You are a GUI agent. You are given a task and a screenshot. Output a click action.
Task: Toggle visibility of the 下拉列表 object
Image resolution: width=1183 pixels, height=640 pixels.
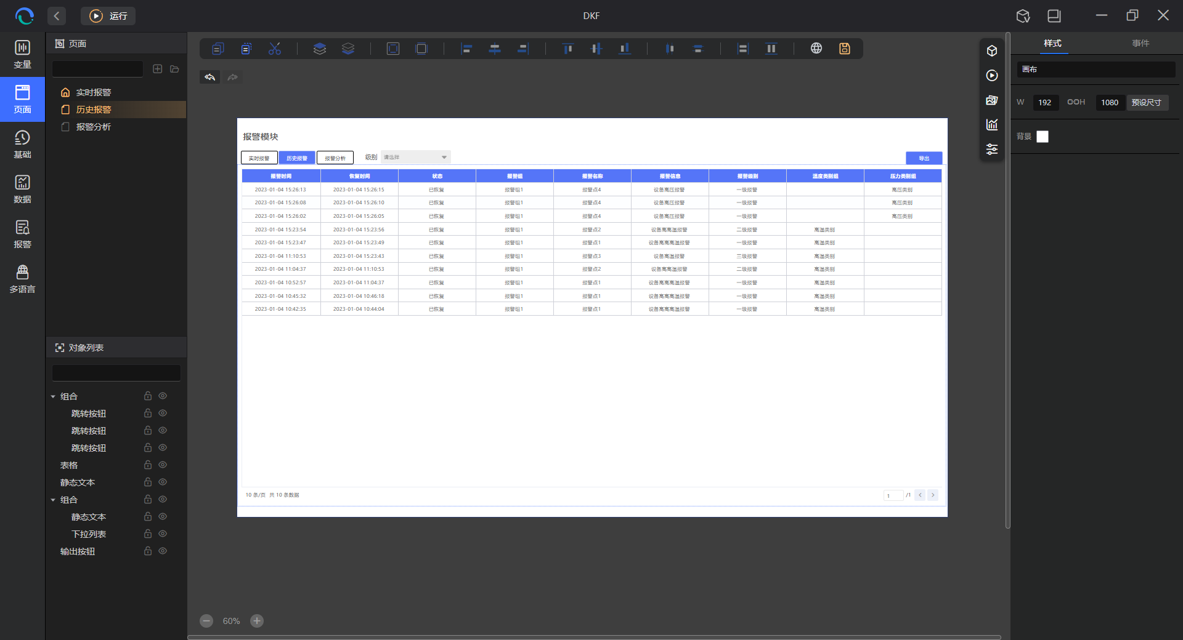coord(163,534)
